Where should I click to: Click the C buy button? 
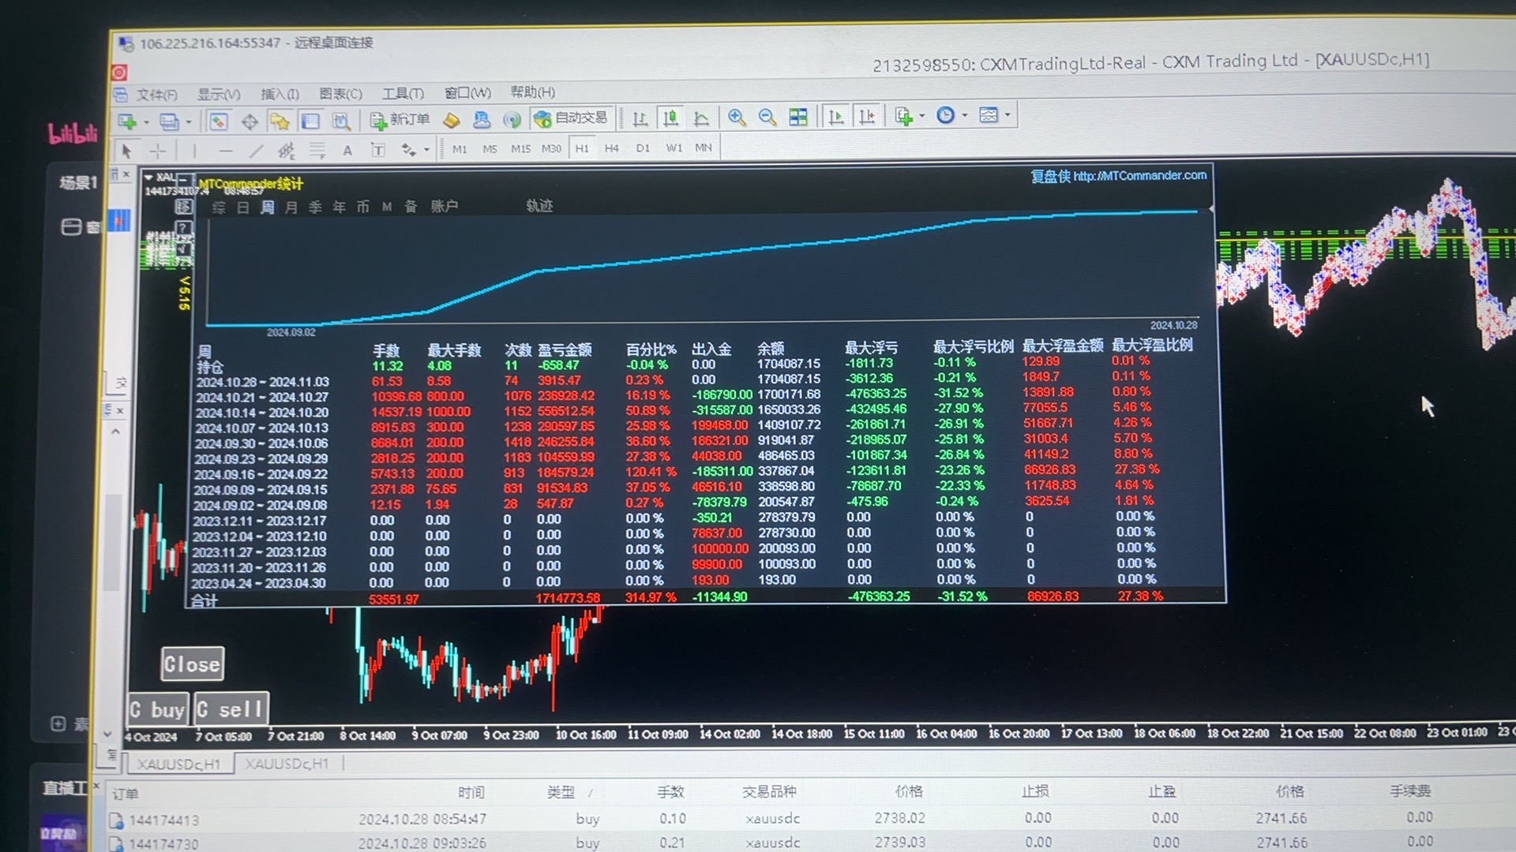tap(158, 710)
